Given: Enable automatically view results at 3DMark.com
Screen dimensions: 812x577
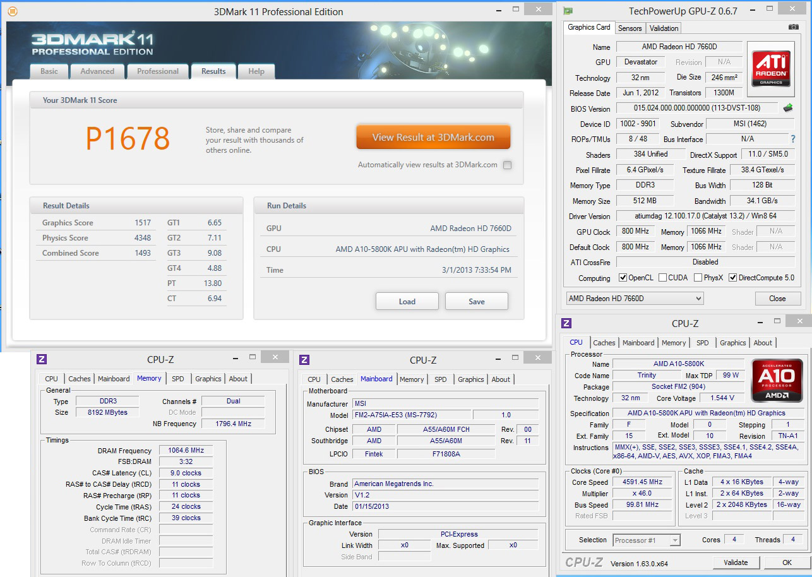Looking at the screenshot, I should tap(508, 165).
